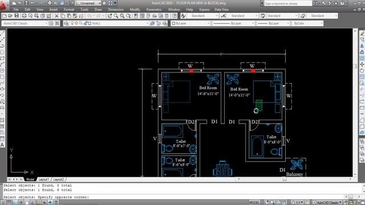Open the Draw menu
365x205 pixels.
[98, 10]
